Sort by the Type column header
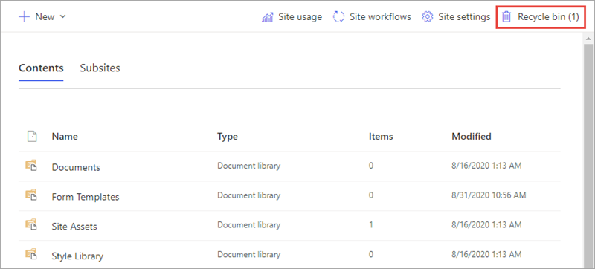 click(228, 137)
